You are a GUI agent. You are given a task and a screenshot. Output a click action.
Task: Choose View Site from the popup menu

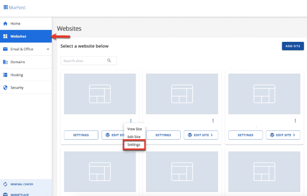pos(135,129)
